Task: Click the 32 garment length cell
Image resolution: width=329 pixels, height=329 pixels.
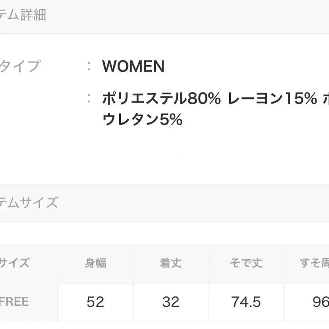Action: tap(171, 302)
